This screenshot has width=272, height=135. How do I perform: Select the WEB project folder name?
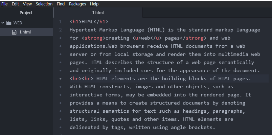(x=18, y=23)
